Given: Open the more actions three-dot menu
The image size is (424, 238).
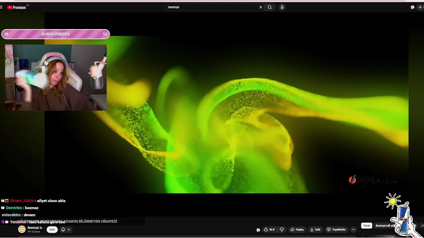Looking at the screenshot, I should [353, 229].
